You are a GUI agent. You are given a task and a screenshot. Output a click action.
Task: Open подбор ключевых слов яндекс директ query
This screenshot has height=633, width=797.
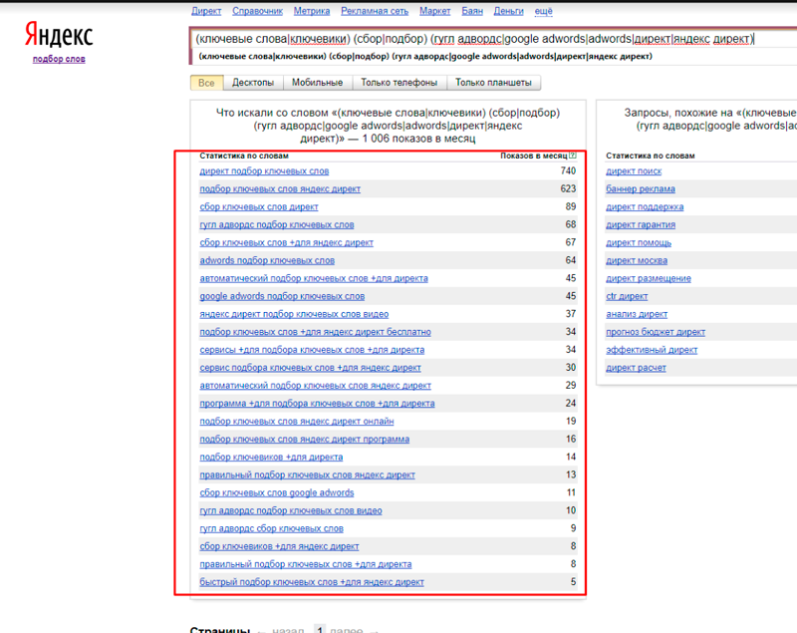click(280, 189)
